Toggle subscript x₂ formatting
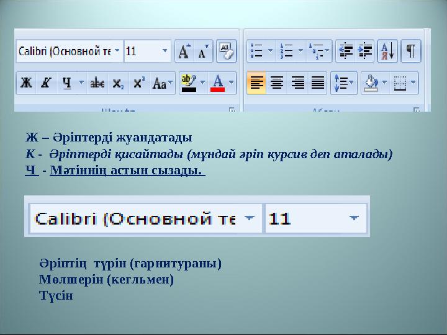Image resolution: width=447 pixels, height=335 pixels. (x=118, y=83)
